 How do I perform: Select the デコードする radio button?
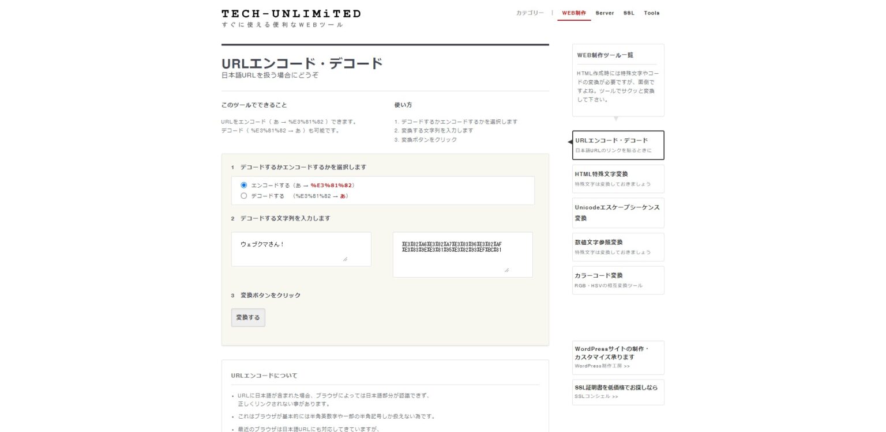244,196
